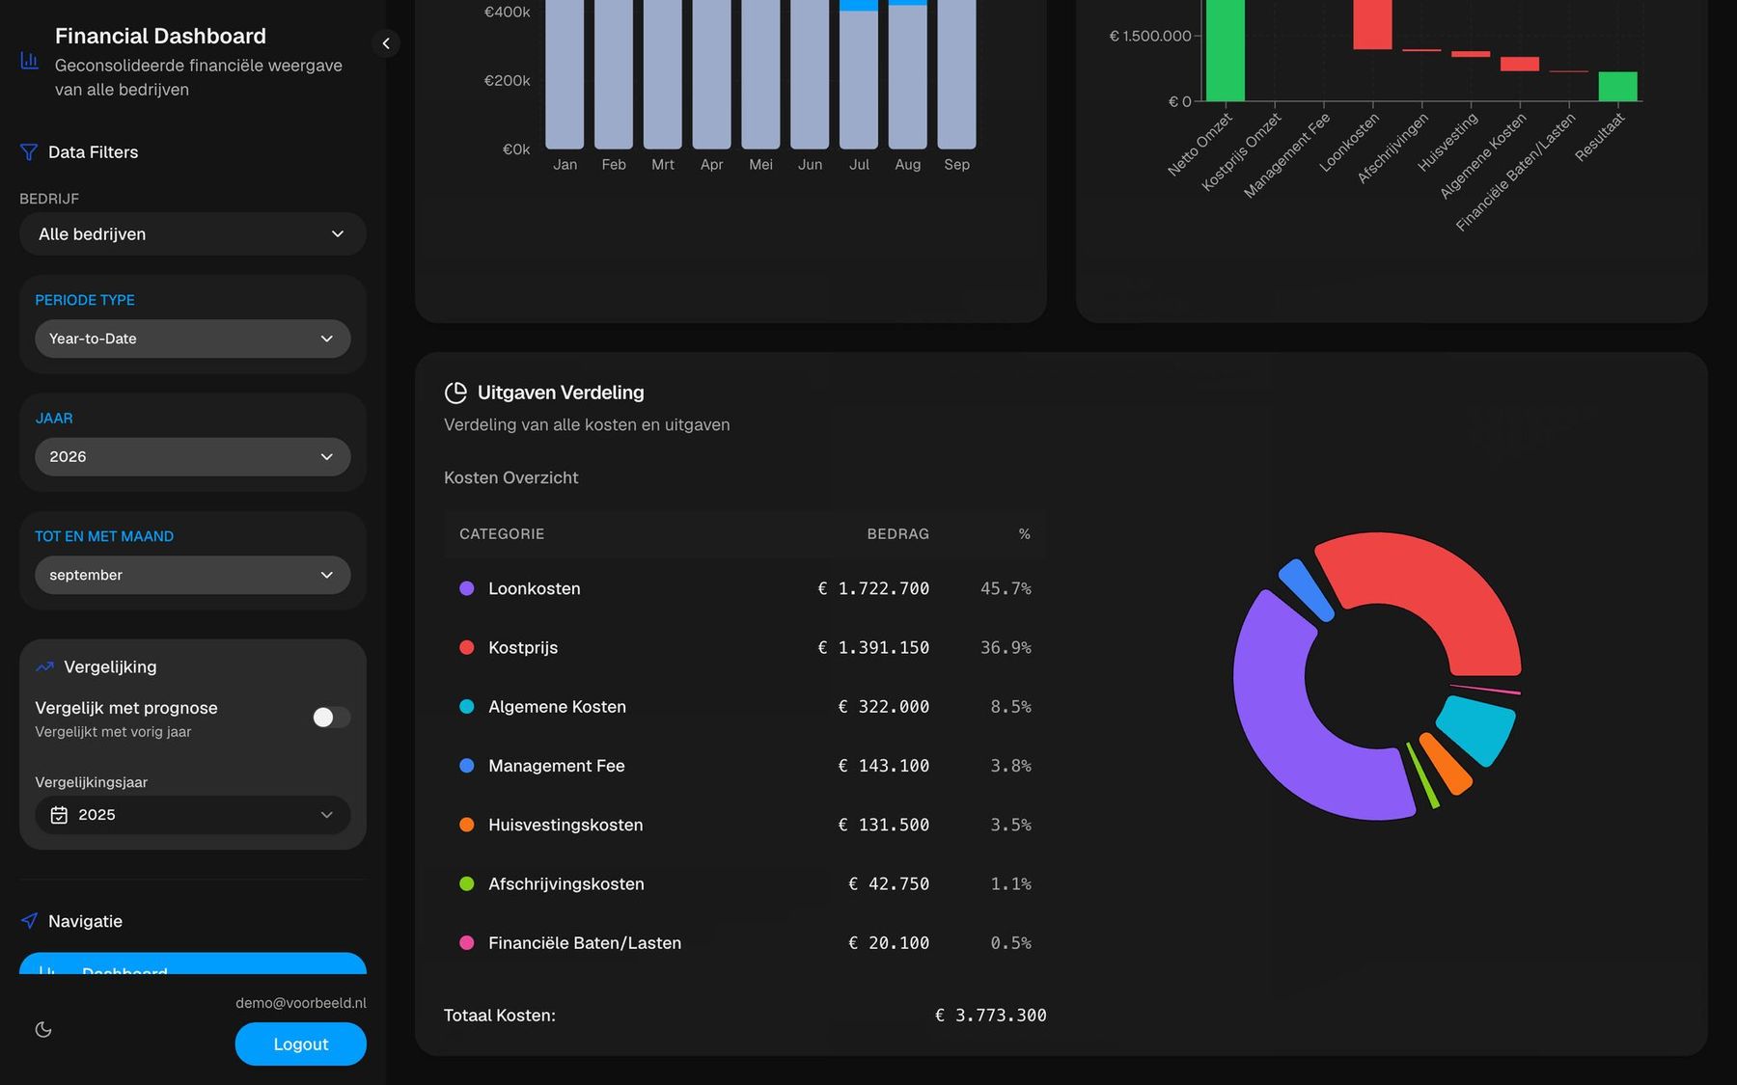Click the percentage 36.9%
The image size is (1737, 1085).
[1006, 647]
